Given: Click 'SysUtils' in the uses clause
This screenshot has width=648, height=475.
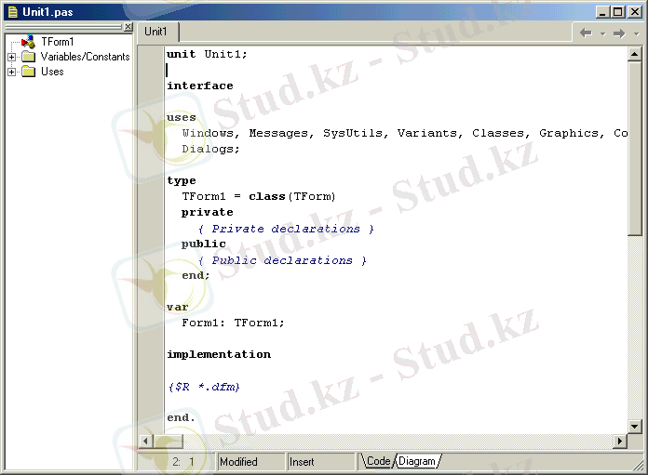Looking at the screenshot, I should tap(353, 133).
